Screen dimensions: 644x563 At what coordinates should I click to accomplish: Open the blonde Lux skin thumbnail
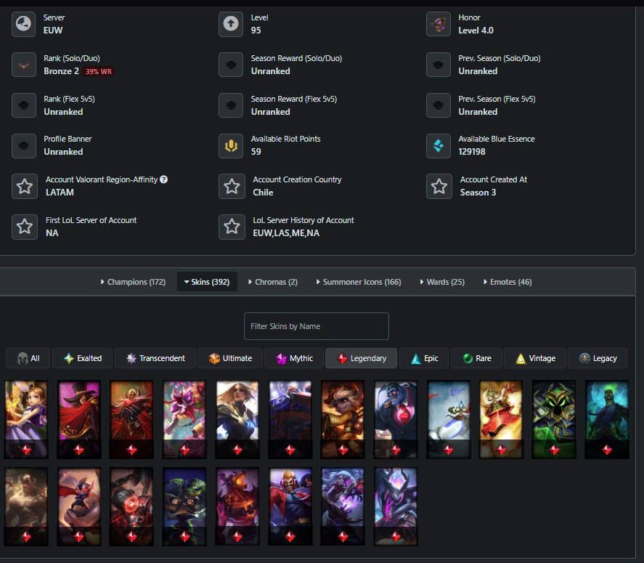coord(237,419)
